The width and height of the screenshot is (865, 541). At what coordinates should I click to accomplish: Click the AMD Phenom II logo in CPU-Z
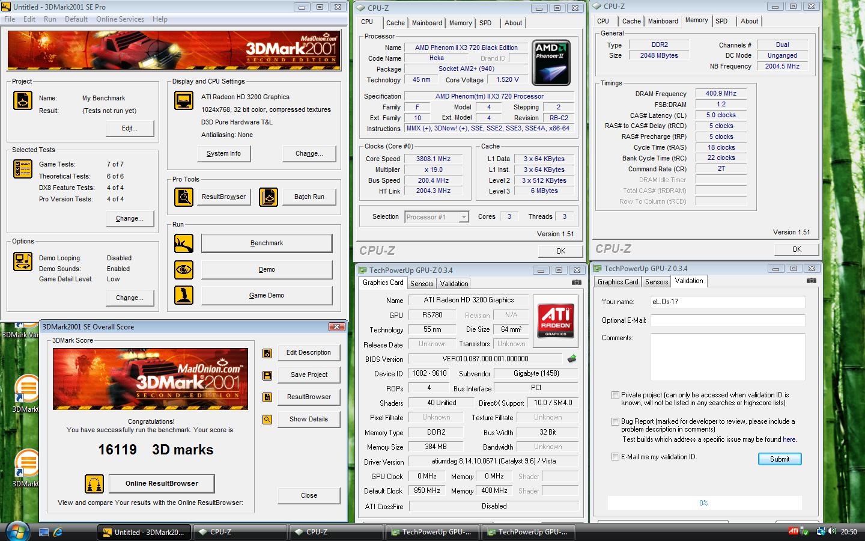click(x=550, y=63)
